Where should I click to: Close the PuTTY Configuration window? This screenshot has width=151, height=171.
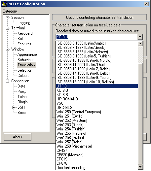[x=146, y=4]
